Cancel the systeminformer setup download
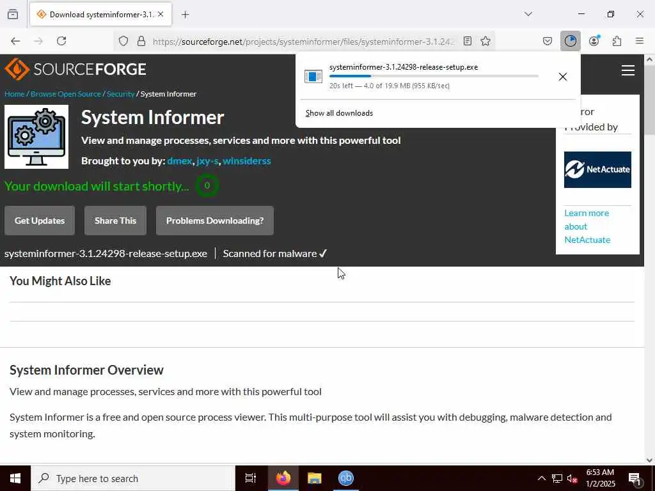655x491 pixels. click(x=563, y=77)
